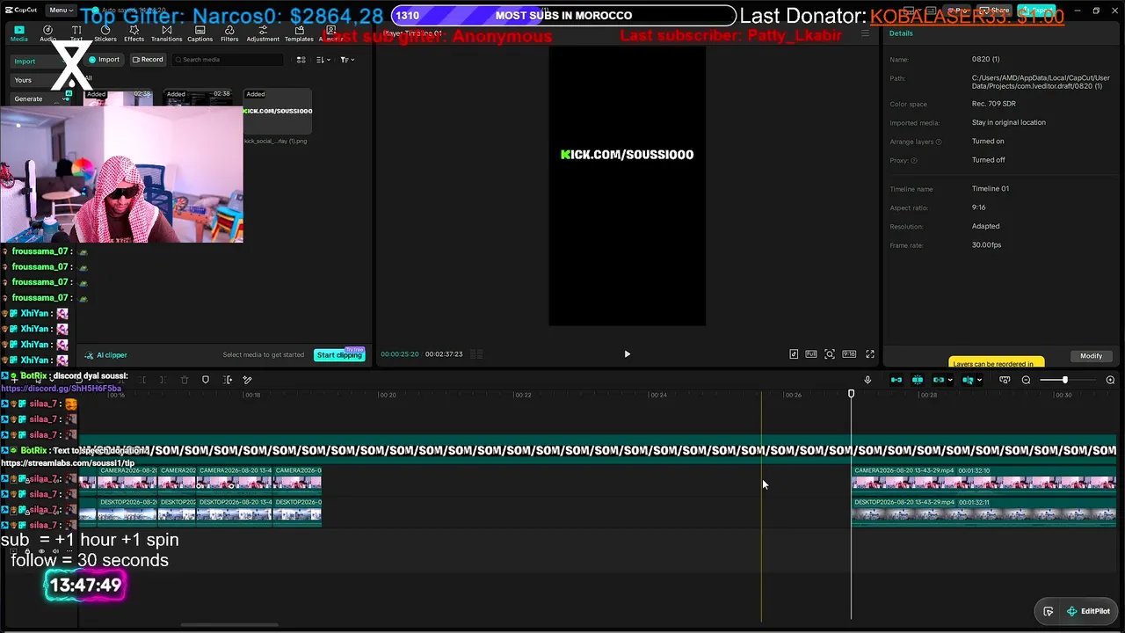Click the split-and-export clip icon
This screenshot has height=633, width=1125.
tap(227, 380)
